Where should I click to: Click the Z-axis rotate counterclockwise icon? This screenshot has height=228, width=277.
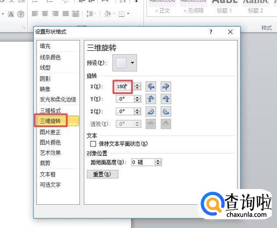[165, 112]
